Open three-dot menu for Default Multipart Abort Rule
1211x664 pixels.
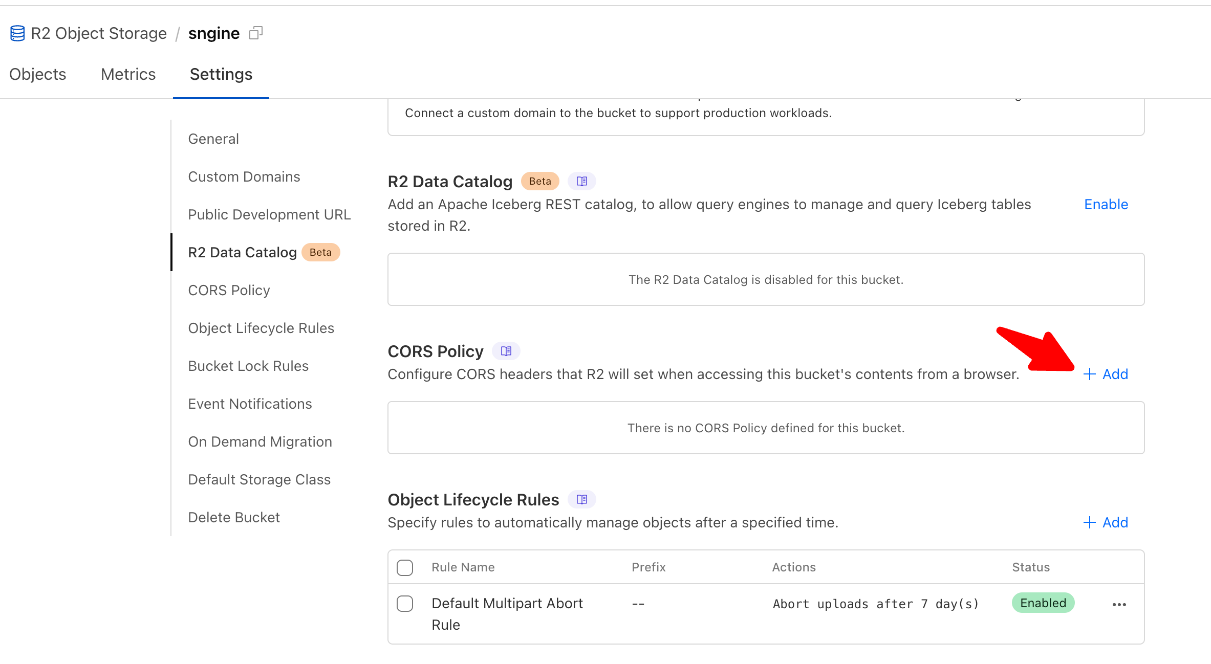pyautogui.click(x=1119, y=605)
